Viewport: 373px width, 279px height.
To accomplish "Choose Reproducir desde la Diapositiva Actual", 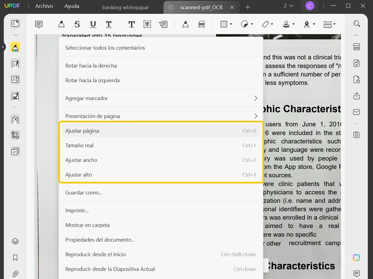I will tap(161, 269).
